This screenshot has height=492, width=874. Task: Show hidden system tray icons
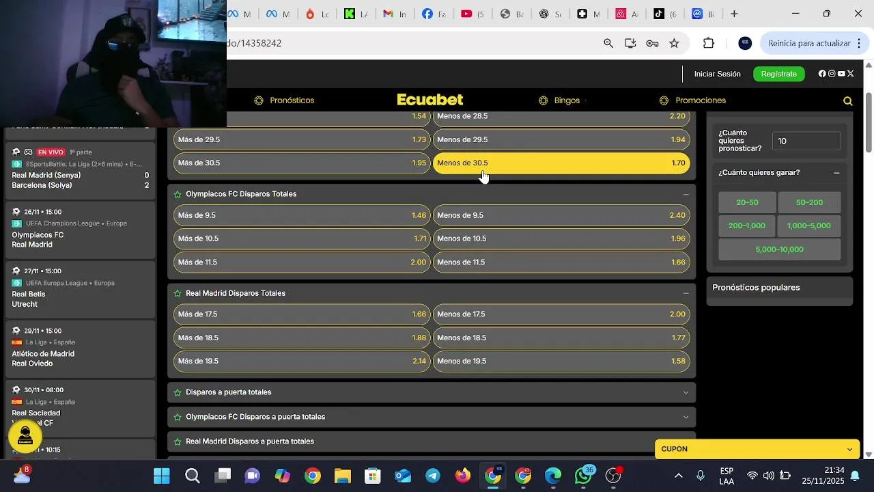678,476
